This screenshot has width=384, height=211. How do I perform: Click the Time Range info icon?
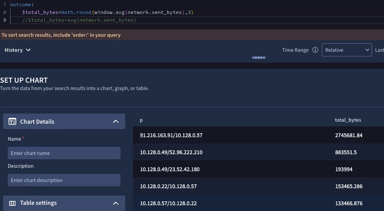click(x=315, y=50)
